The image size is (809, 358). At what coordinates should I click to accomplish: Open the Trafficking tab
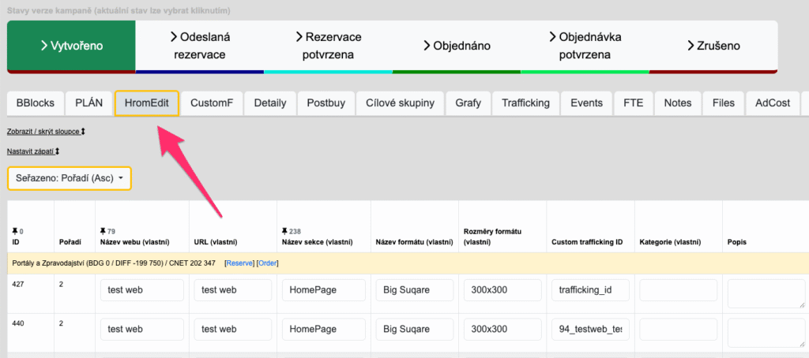[x=525, y=103]
